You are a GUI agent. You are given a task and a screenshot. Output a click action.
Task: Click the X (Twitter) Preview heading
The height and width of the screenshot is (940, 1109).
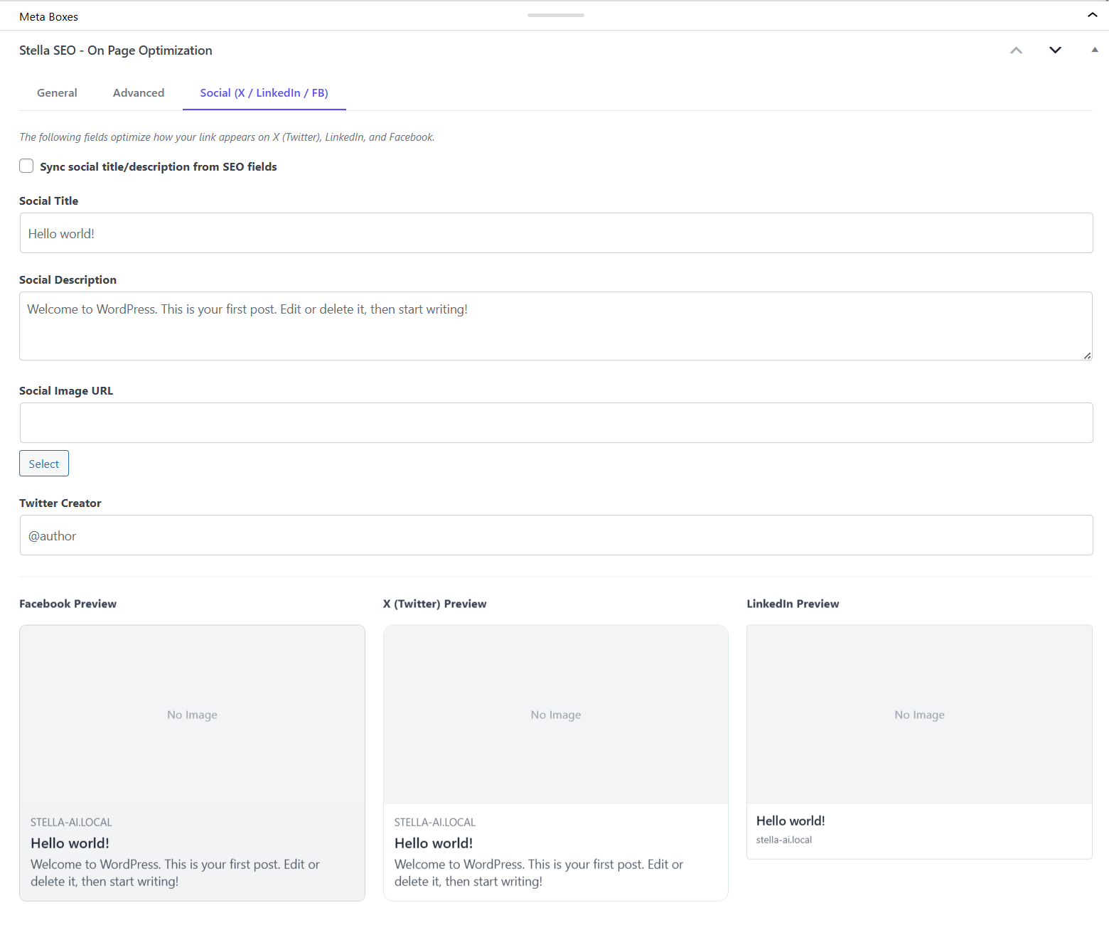point(434,604)
